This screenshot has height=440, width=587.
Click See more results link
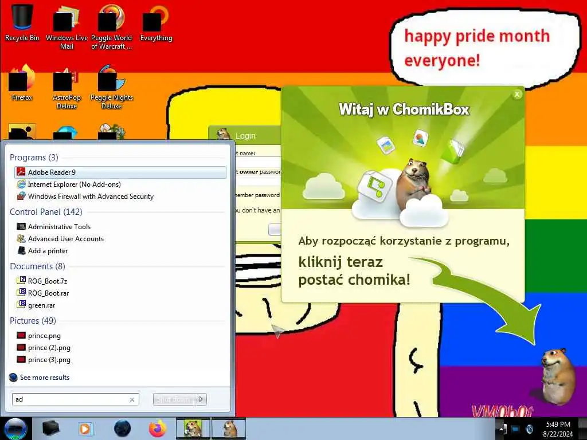45,377
